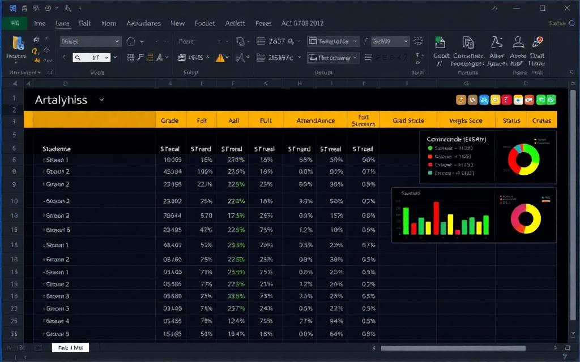
Task: Click the Alier triangle-shaped ribbon icon
Action: point(497,42)
